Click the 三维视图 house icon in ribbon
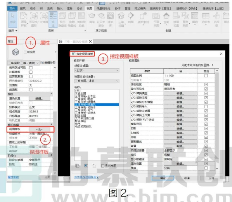Image resolution: width=232 pixels, height=202 pixels. pos(121,19)
